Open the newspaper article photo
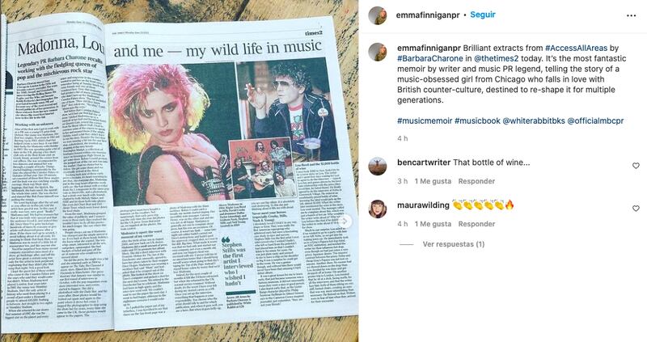Image resolution: width=647 pixels, height=342 pixels. click(x=179, y=171)
